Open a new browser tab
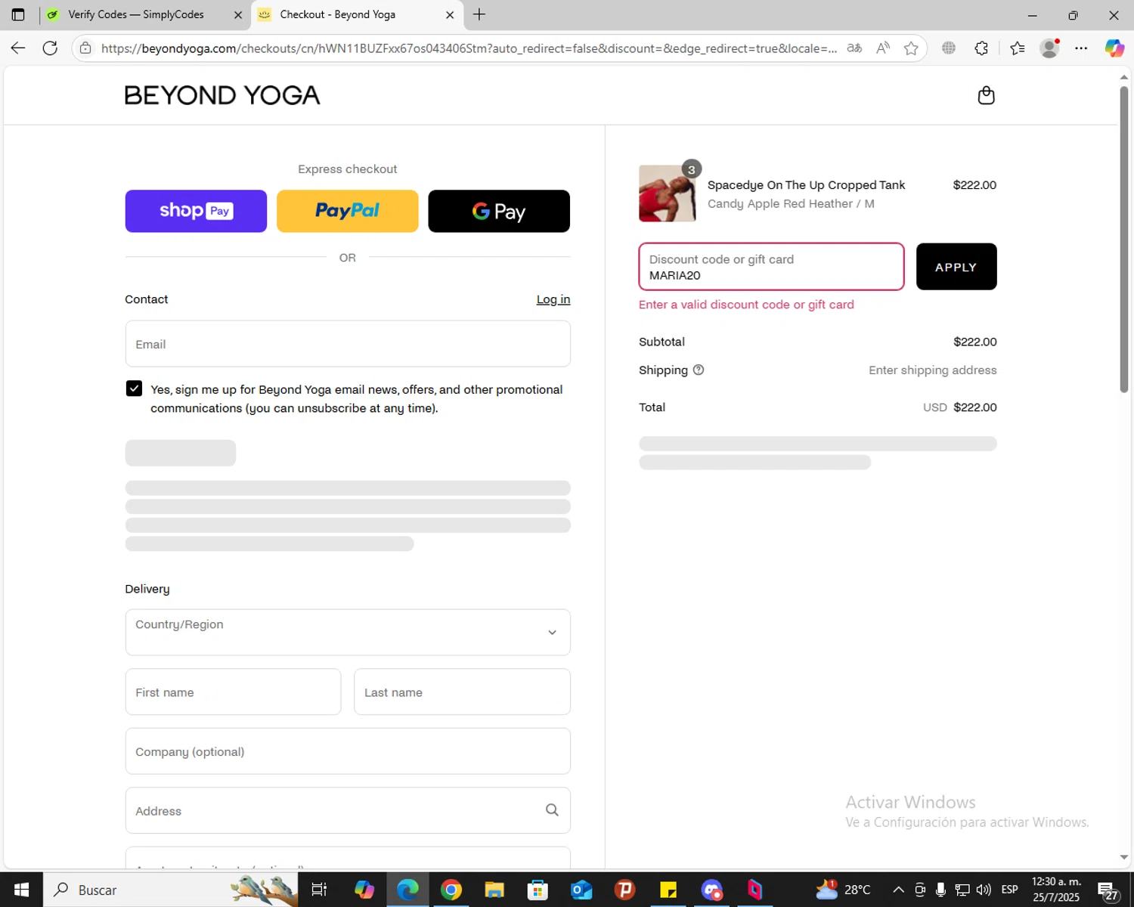 click(479, 14)
